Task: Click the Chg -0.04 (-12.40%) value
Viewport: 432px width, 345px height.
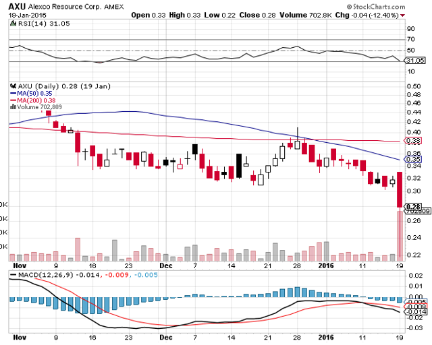Action: [367, 15]
